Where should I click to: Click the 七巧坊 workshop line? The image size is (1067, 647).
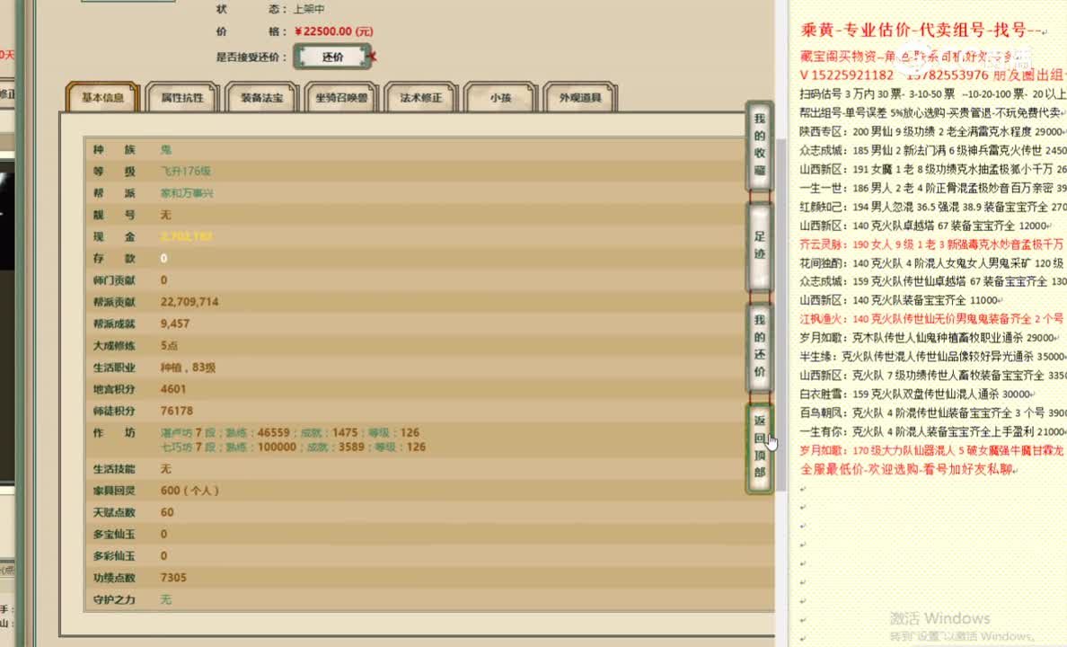tap(294, 447)
